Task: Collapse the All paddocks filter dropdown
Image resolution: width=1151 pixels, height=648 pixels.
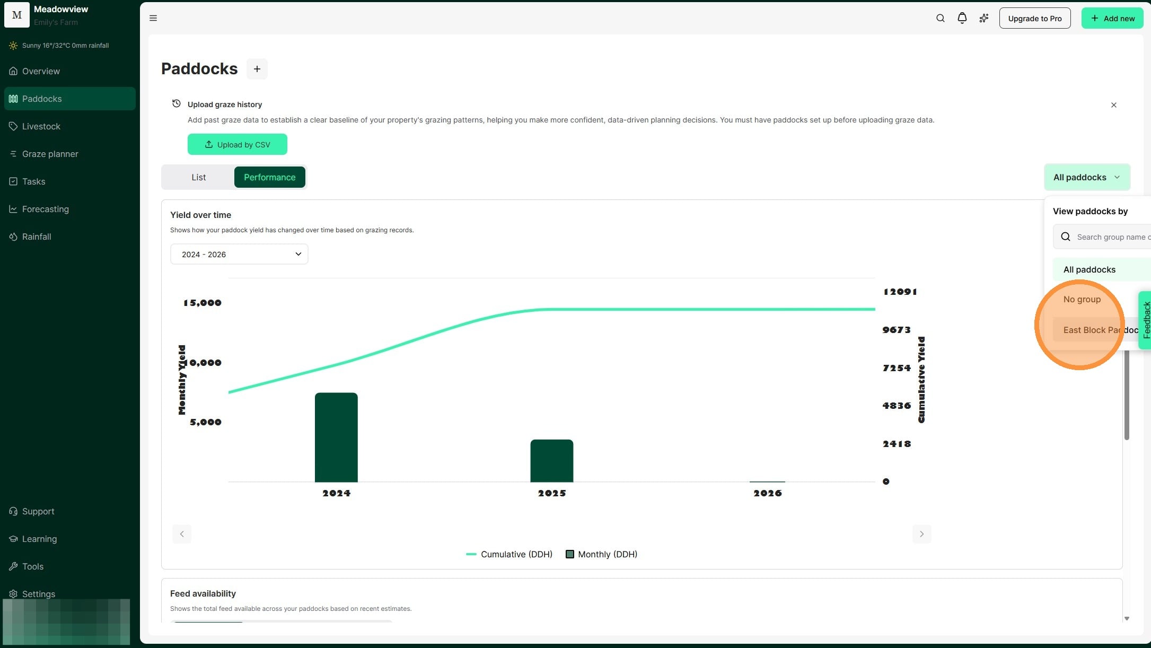Action: [1086, 177]
